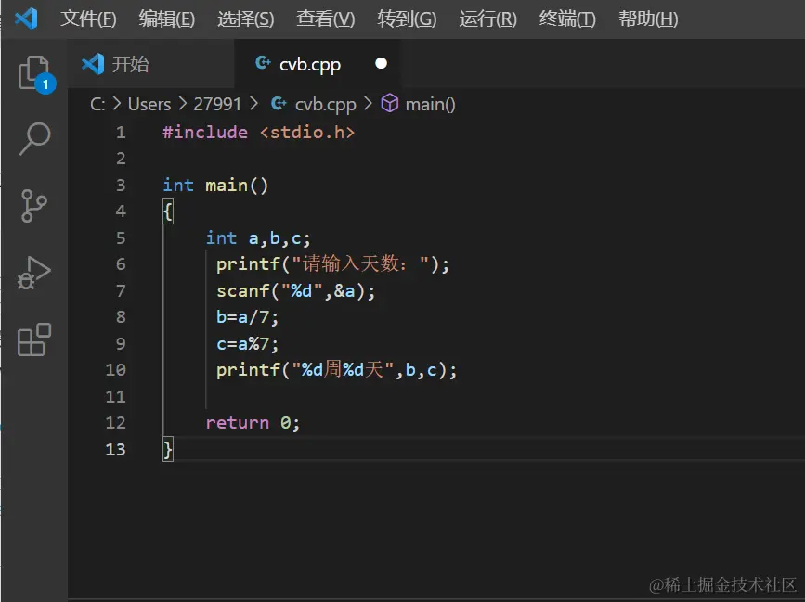
Task: Click the C++ file icon on cvb.cpp tab
Action: 263,64
